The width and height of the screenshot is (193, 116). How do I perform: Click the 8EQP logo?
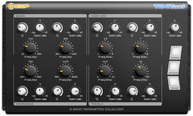(18, 6)
